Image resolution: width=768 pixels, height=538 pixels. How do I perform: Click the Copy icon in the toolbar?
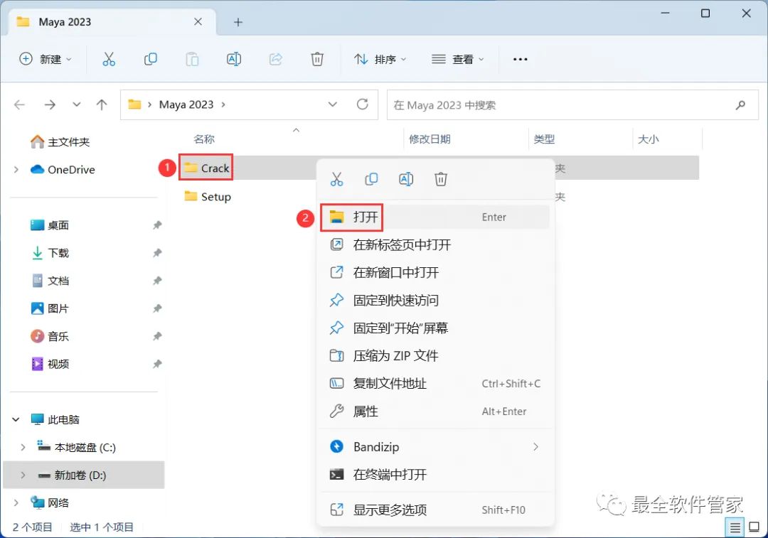coord(150,59)
